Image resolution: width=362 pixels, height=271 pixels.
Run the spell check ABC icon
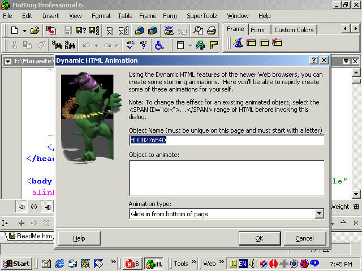[131, 45]
